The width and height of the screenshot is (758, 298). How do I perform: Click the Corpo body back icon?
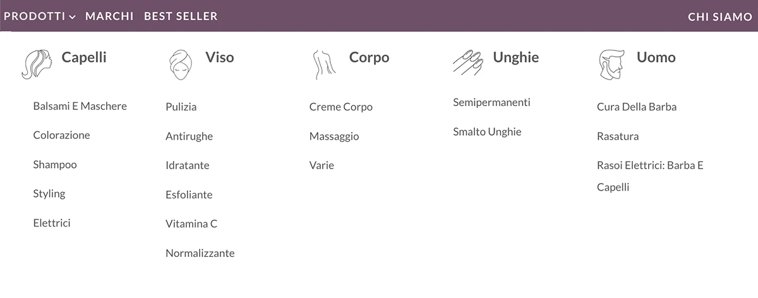(x=324, y=64)
